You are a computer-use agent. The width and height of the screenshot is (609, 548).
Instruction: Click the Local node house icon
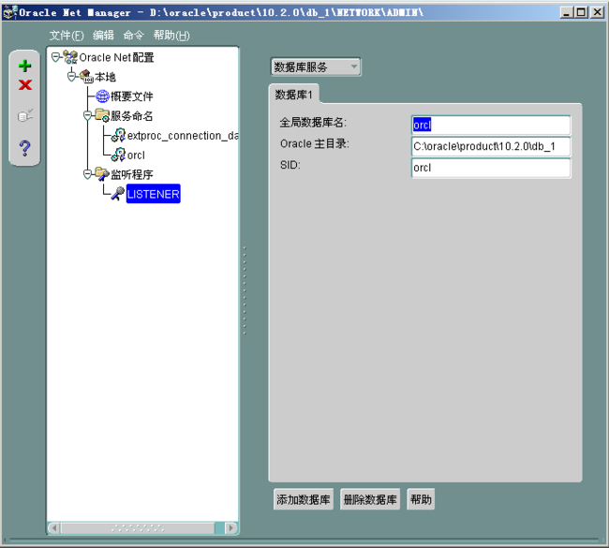point(86,77)
